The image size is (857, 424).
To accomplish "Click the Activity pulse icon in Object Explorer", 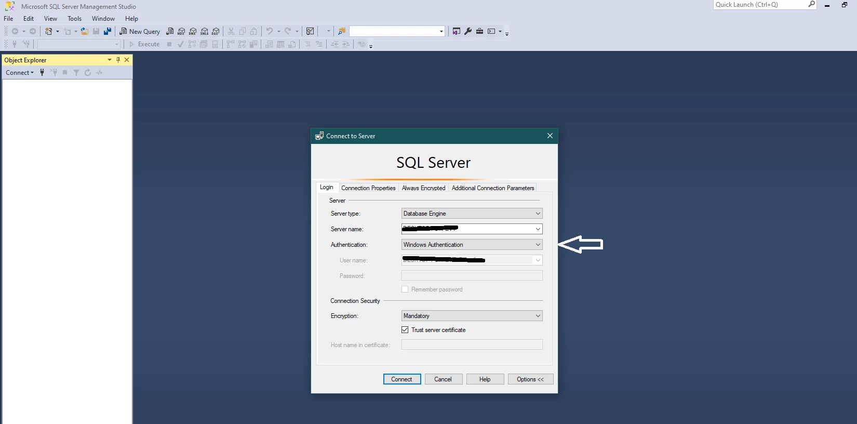I will [x=99, y=73].
